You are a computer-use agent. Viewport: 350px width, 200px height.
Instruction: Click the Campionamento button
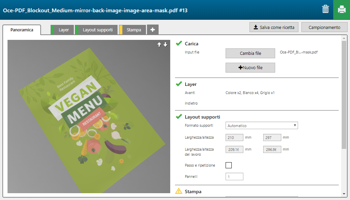(324, 27)
